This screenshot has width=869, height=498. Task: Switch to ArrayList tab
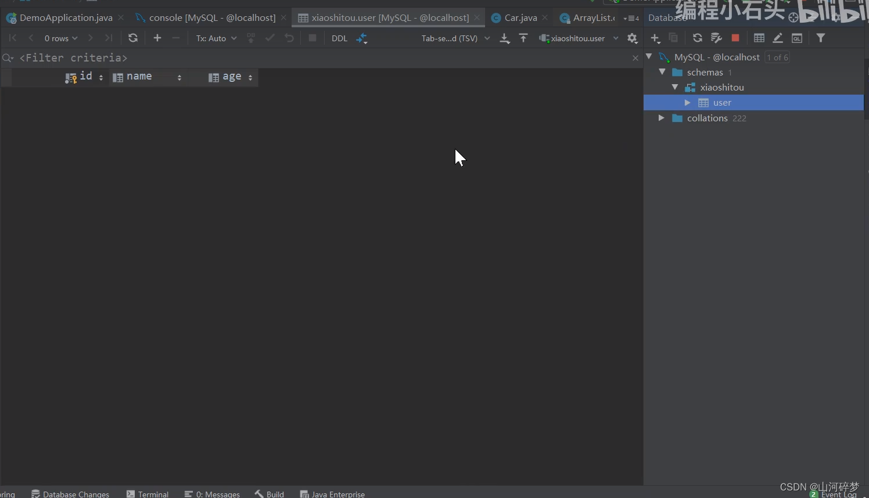(587, 18)
